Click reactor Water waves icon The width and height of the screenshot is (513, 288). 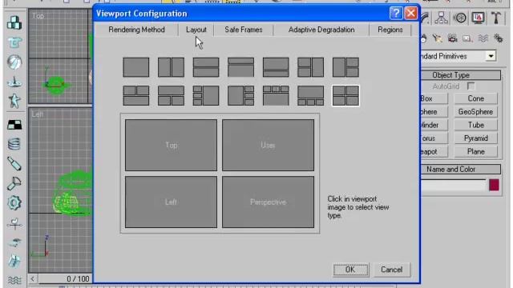14,280
